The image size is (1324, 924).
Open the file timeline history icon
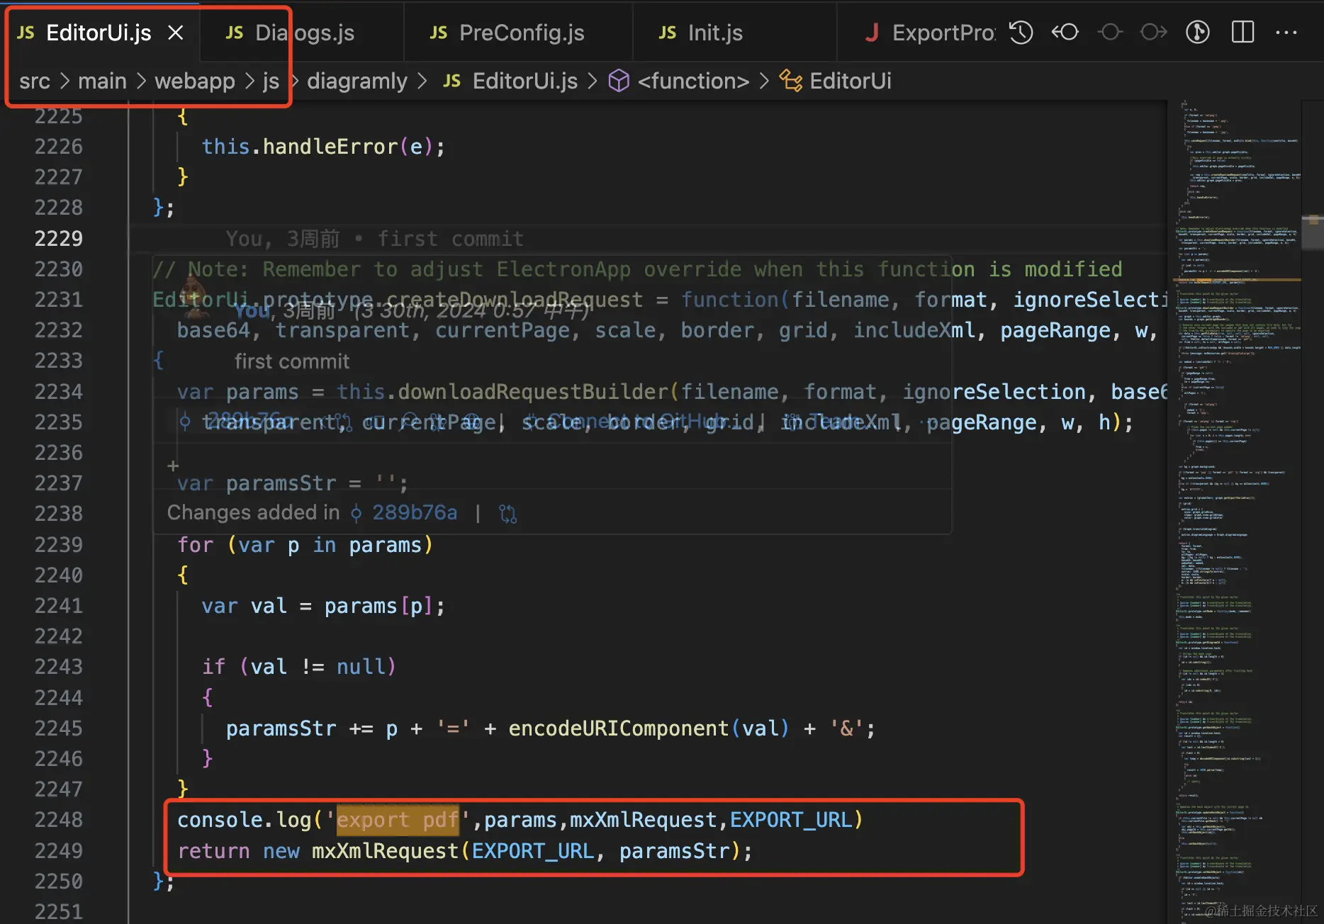tap(1021, 33)
